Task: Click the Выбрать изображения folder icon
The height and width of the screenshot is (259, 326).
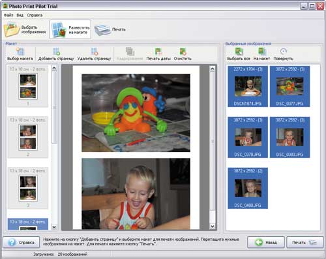Action: (12, 29)
